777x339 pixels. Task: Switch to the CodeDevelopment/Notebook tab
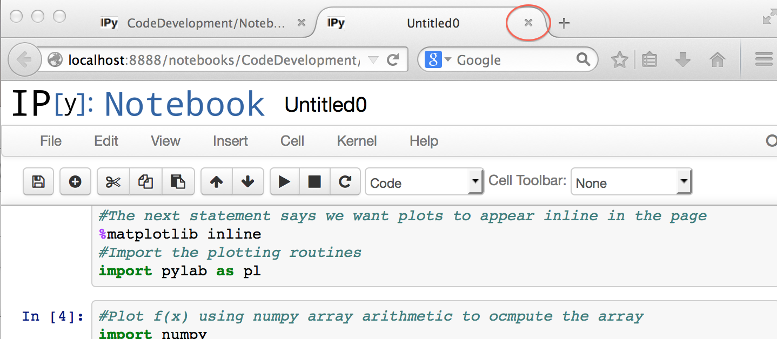(205, 23)
